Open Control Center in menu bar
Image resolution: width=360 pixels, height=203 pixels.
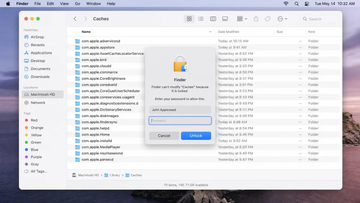click(307, 4)
